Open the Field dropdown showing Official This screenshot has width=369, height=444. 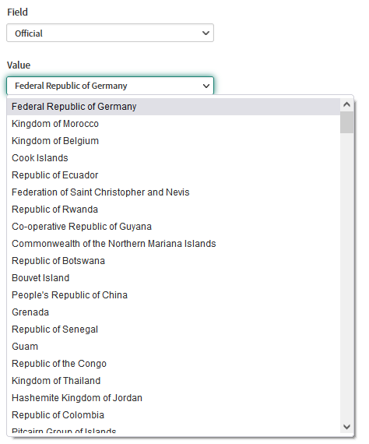[x=110, y=33]
